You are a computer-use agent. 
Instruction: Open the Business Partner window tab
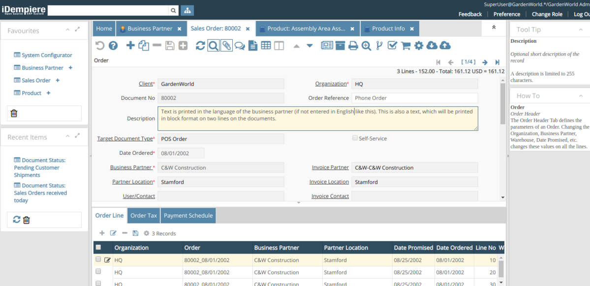(150, 29)
